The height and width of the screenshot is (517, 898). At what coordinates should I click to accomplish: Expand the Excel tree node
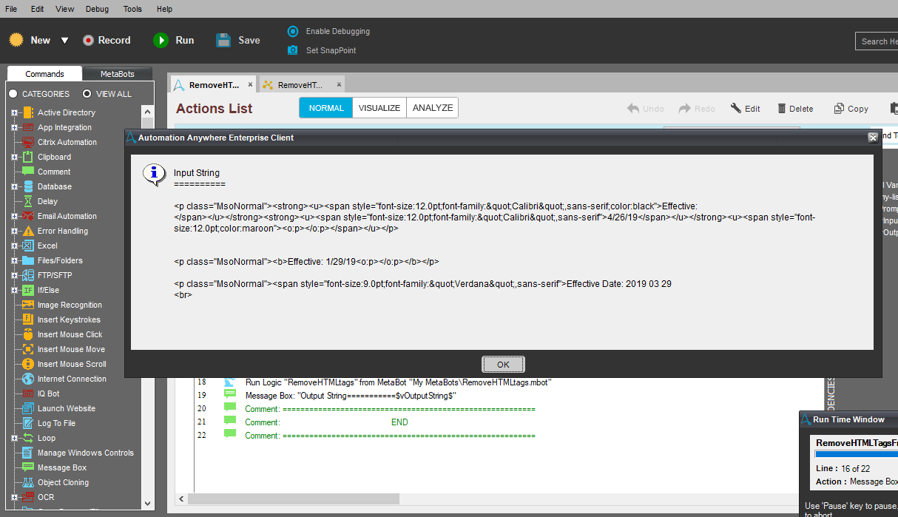pos(14,246)
